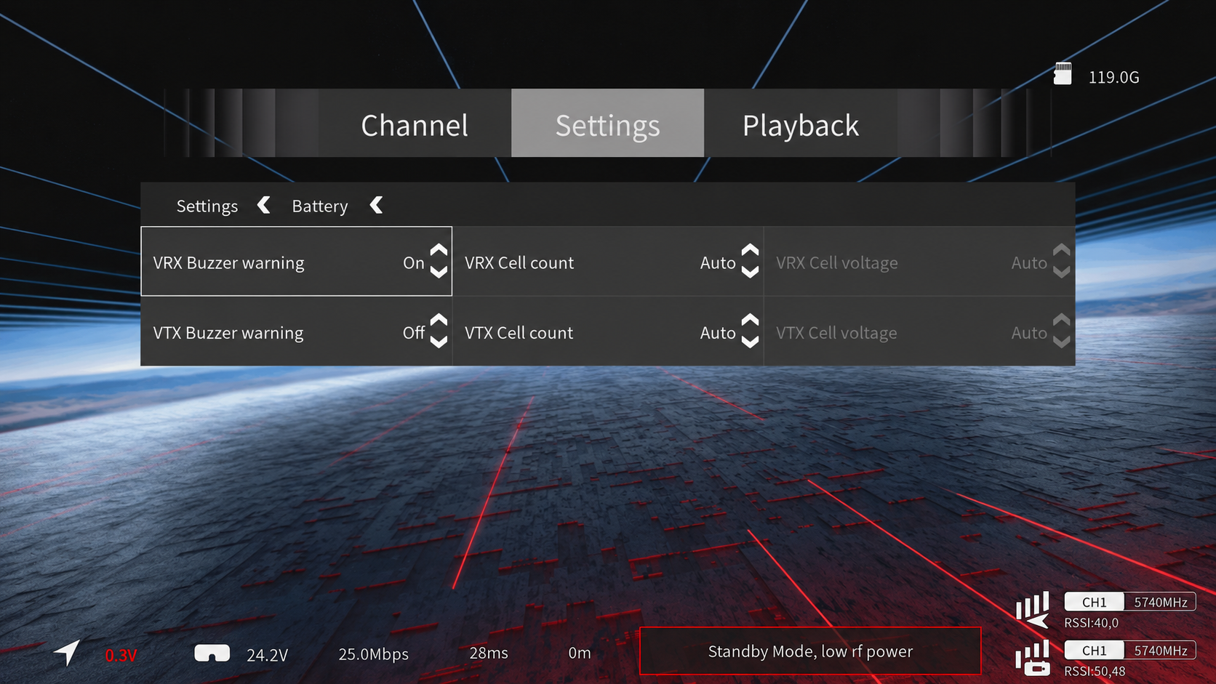Screen dimensions: 1216x684
Task: Open the Settings tab
Action: pos(607,124)
